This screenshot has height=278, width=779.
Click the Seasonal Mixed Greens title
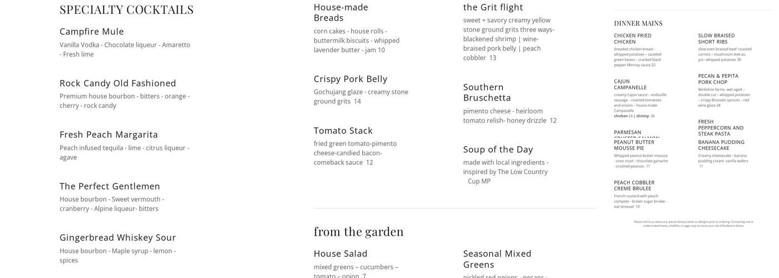point(497,259)
